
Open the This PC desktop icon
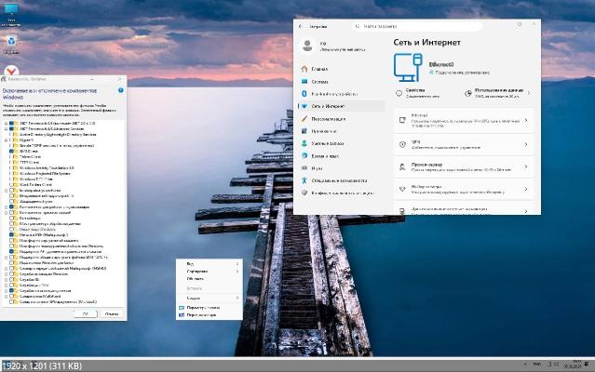pyautogui.click(x=11, y=11)
